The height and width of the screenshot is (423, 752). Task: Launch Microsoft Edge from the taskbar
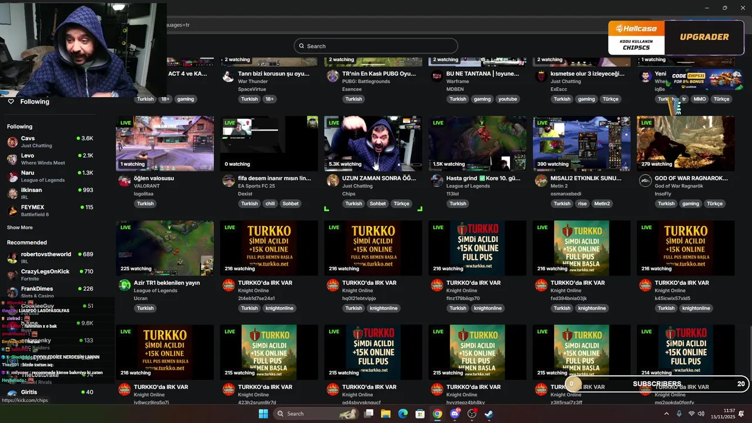(402, 414)
